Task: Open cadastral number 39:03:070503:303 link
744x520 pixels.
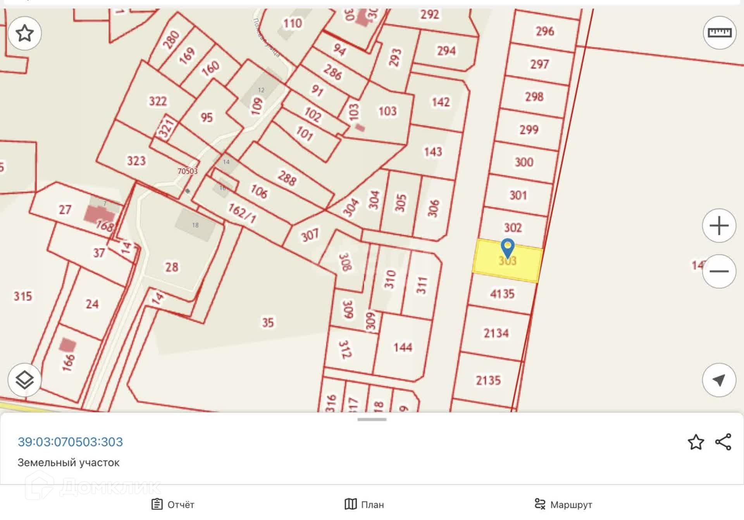Action: point(70,442)
